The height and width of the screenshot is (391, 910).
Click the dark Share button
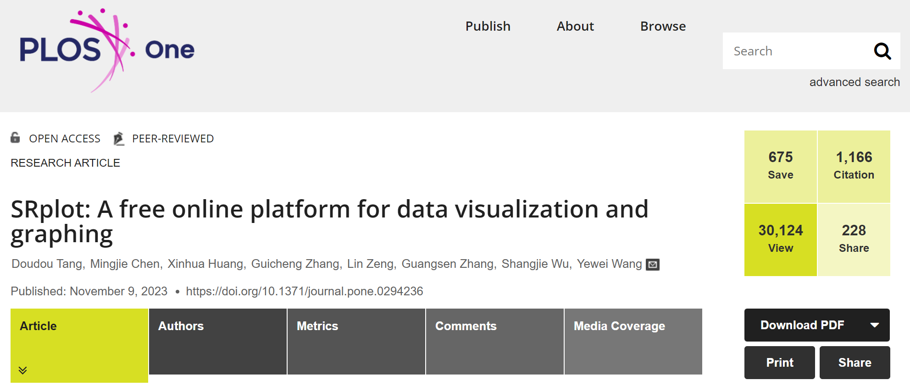coord(855,363)
